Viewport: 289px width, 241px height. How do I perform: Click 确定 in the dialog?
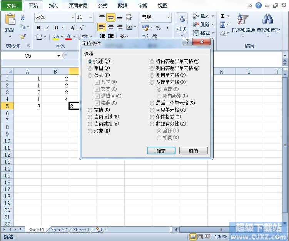[x=161, y=151]
